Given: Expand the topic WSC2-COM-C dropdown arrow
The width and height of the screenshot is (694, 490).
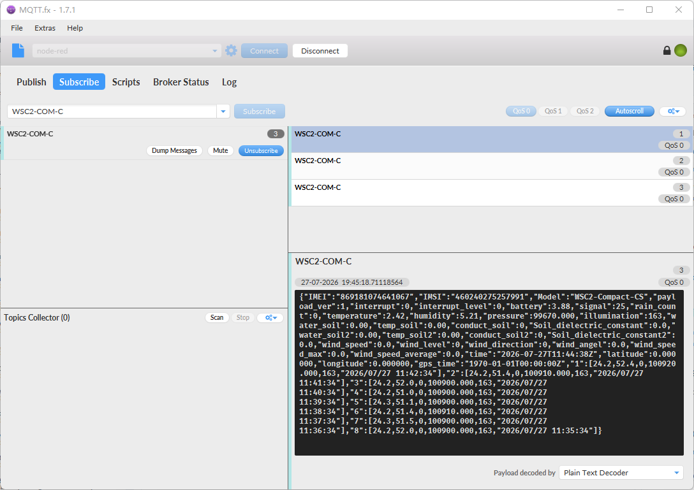Looking at the screenshot, I should tap(223, 112).
